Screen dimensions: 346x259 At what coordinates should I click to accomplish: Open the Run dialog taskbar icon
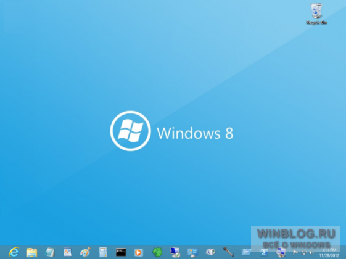(x=246, y=252)
